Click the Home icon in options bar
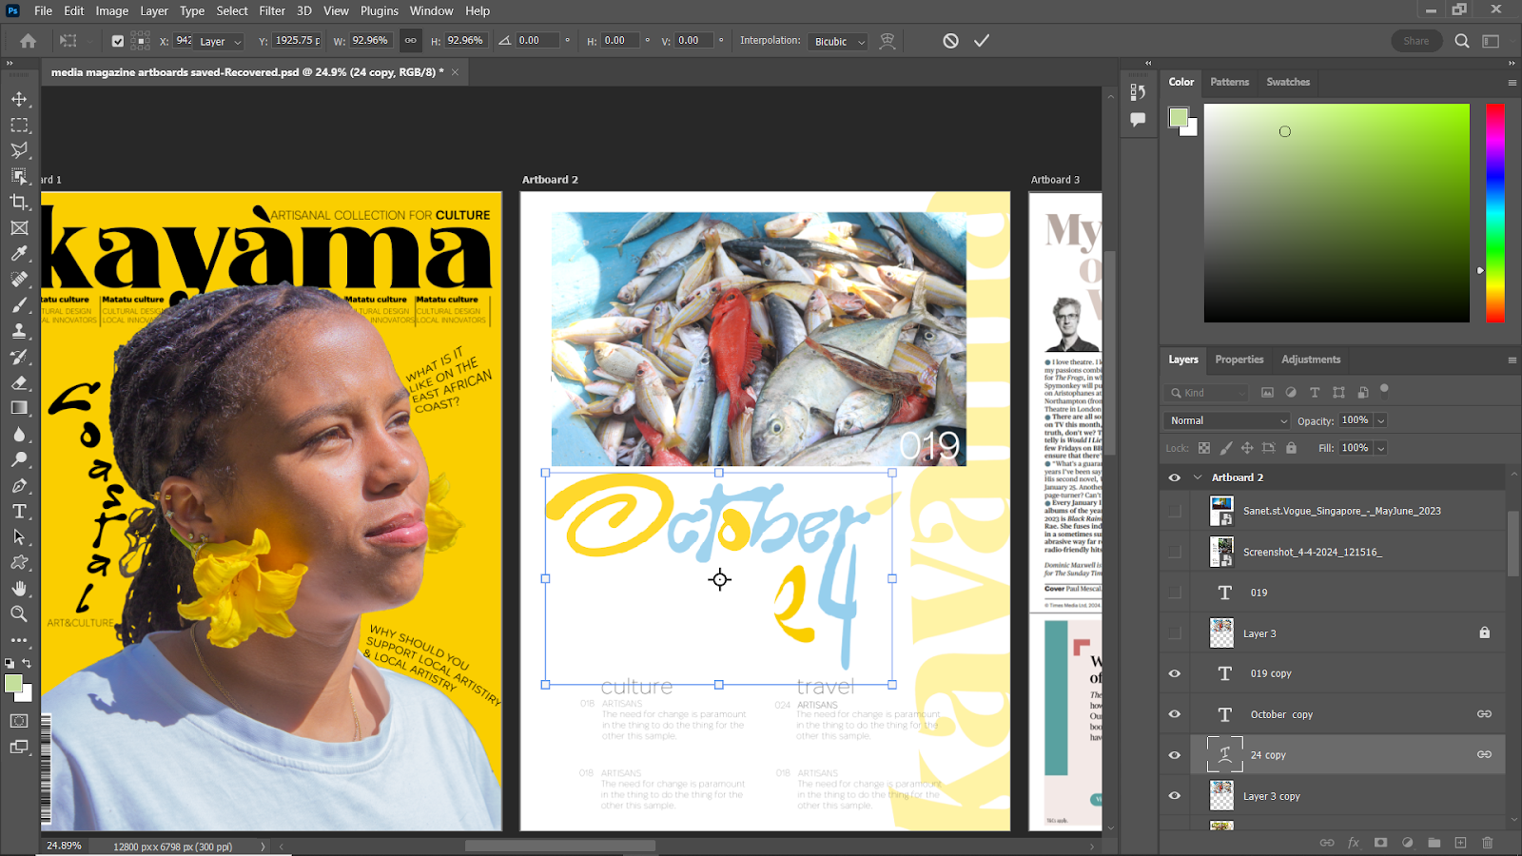The image size is (1522, 856). [29, 41]
